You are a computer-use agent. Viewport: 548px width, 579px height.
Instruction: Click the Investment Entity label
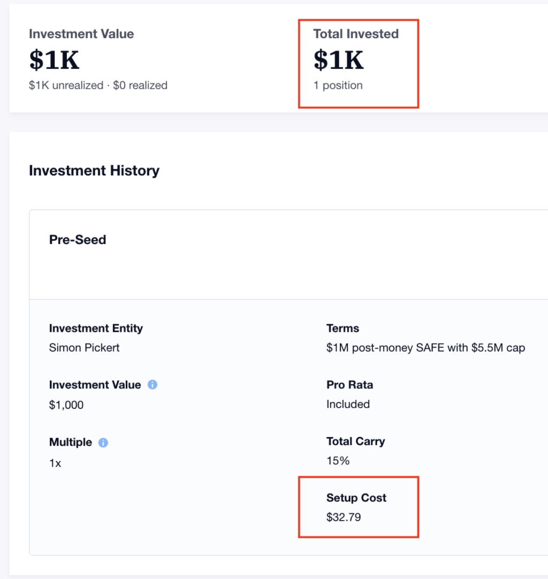point(96,328)
